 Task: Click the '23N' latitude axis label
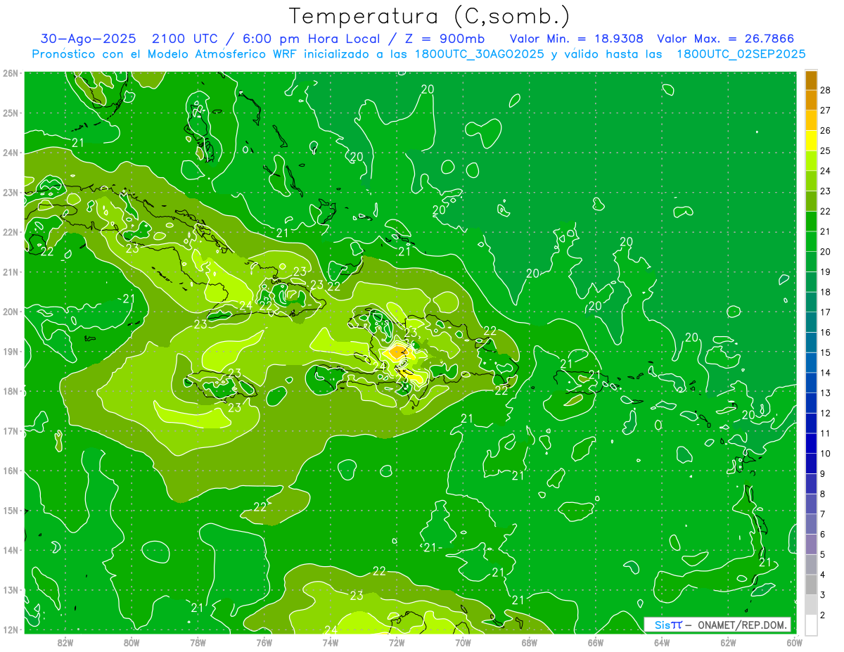click(11, 192)
